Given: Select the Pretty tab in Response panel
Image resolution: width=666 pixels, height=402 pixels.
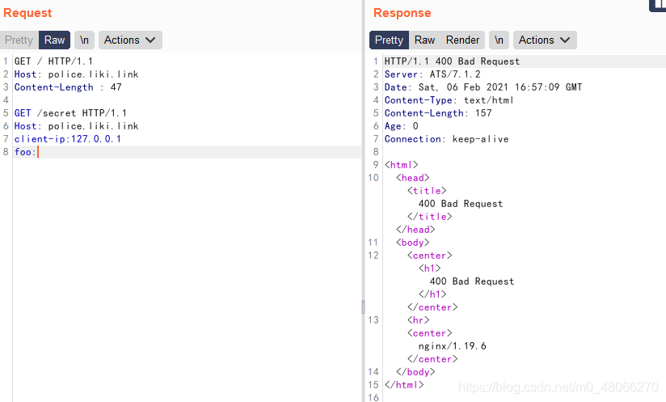Looking at the screenshot, I should pos(389,40).
